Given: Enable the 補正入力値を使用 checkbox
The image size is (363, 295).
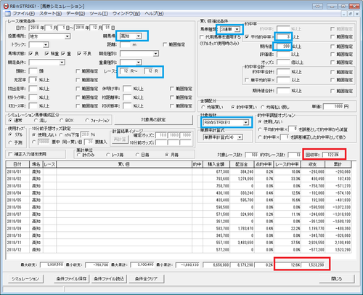Looking at the screenshot, I should coord(10,154).
